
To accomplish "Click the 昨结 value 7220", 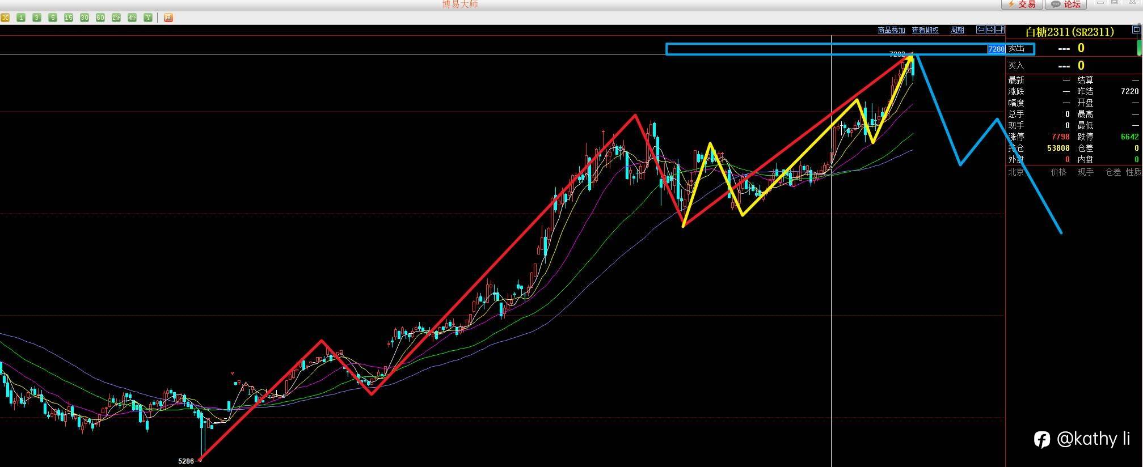I will coord(1129,91).
